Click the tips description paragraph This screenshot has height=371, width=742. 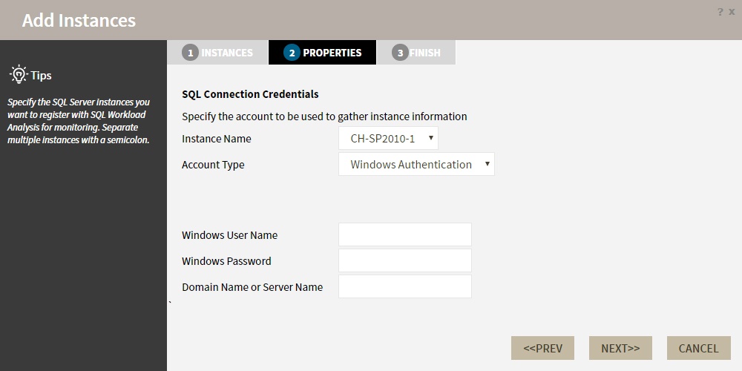[78, 121]
